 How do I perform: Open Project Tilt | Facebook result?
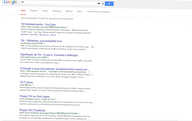coord(32,110)
